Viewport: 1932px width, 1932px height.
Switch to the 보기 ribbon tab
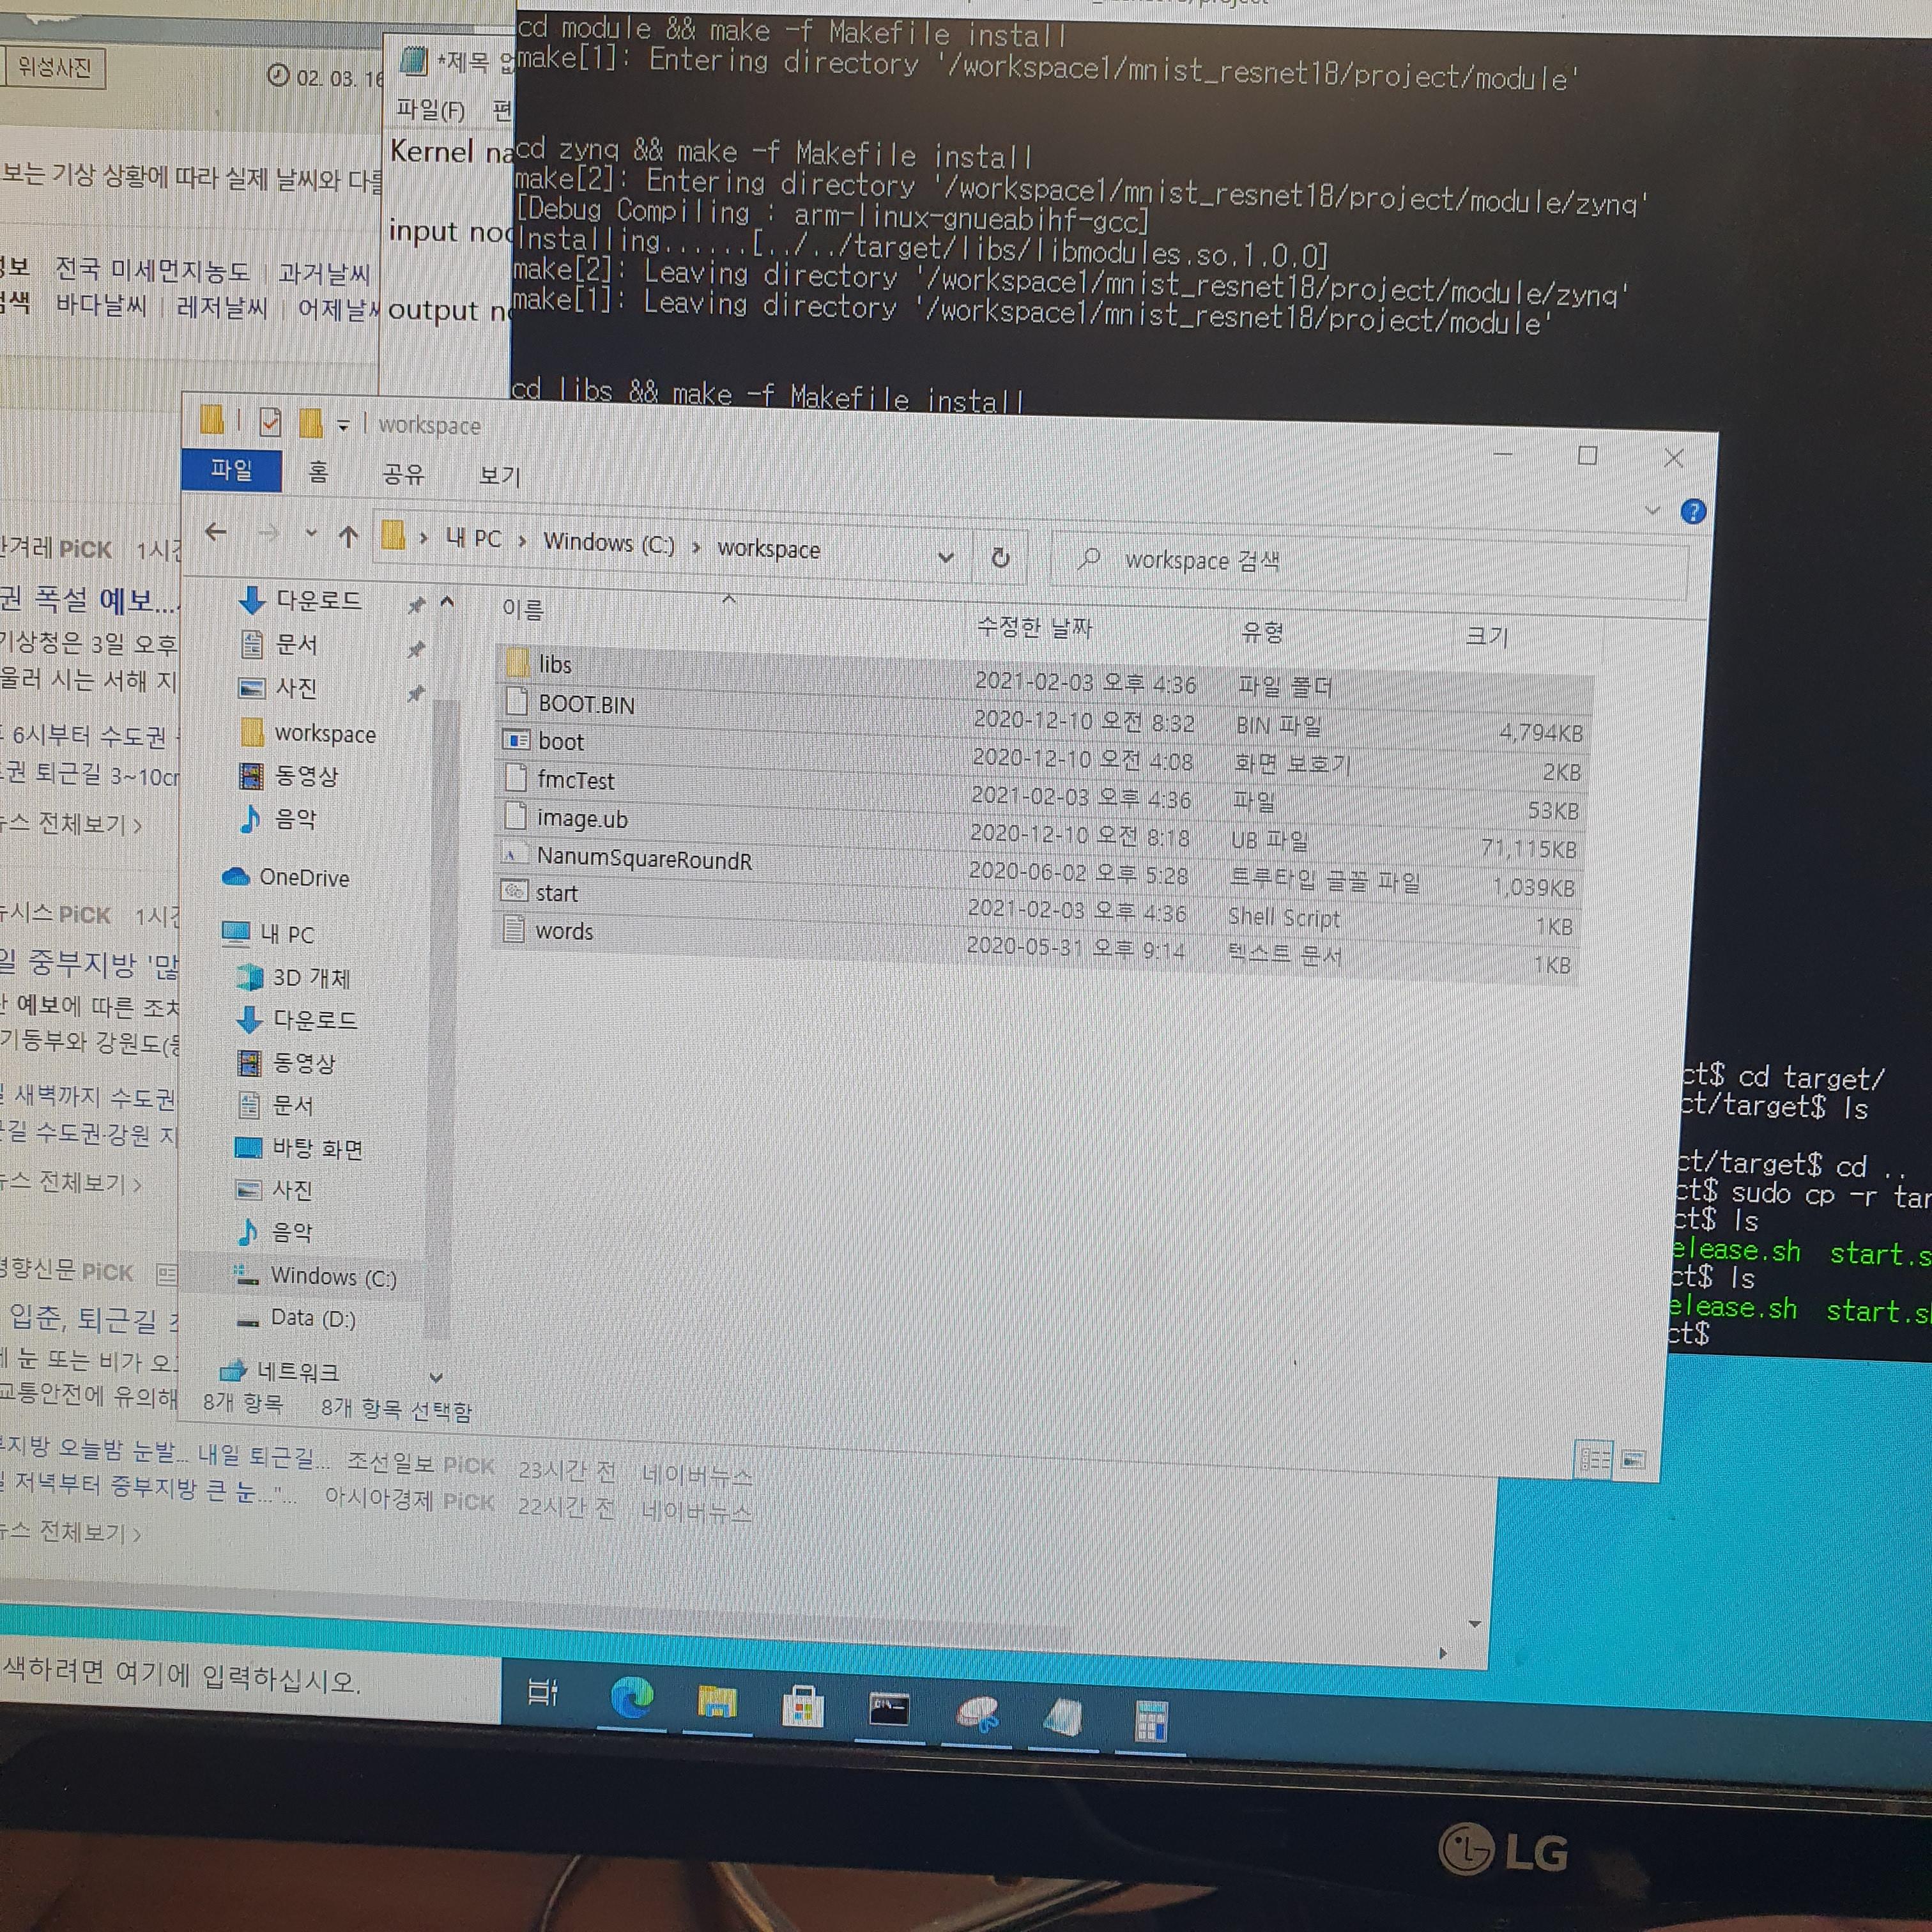point(499,476)
